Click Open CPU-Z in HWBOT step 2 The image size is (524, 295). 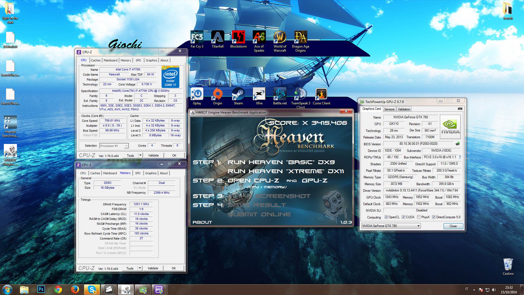[x=253, y=181]
